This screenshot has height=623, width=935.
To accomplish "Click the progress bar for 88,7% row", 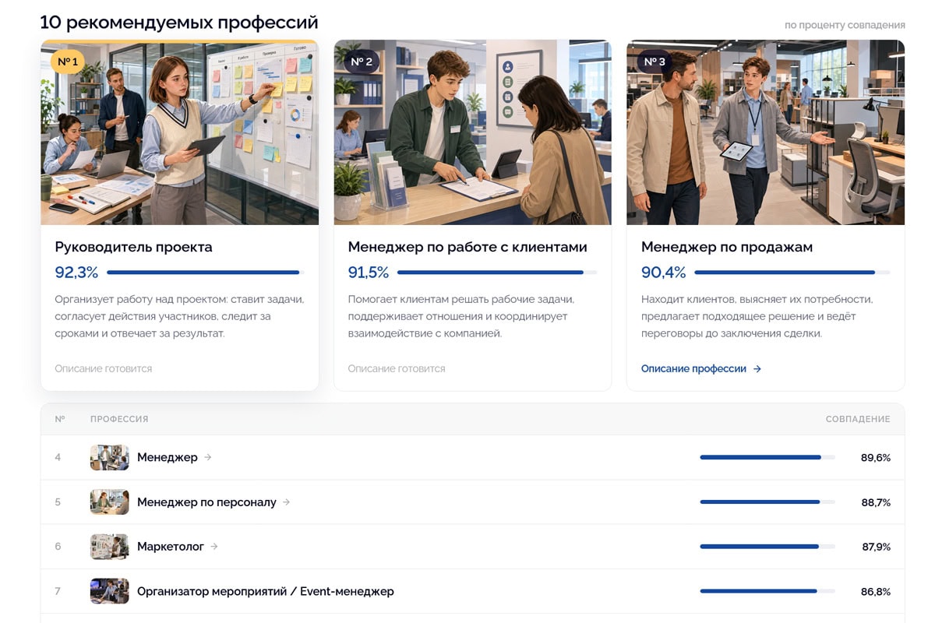I will coord(767,502).
